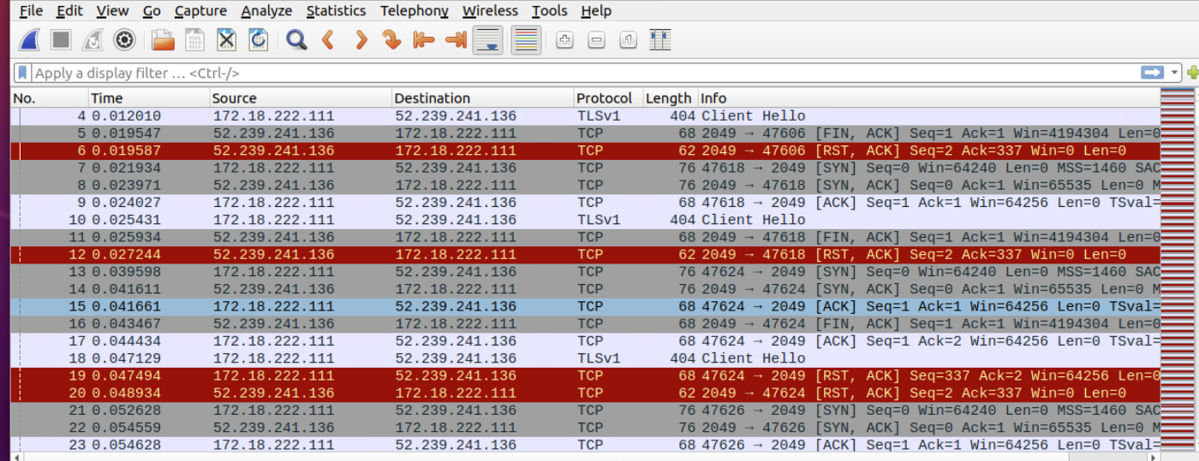Go to the first packet
This screenshot has height=461, width=1199.
[424, 40]
